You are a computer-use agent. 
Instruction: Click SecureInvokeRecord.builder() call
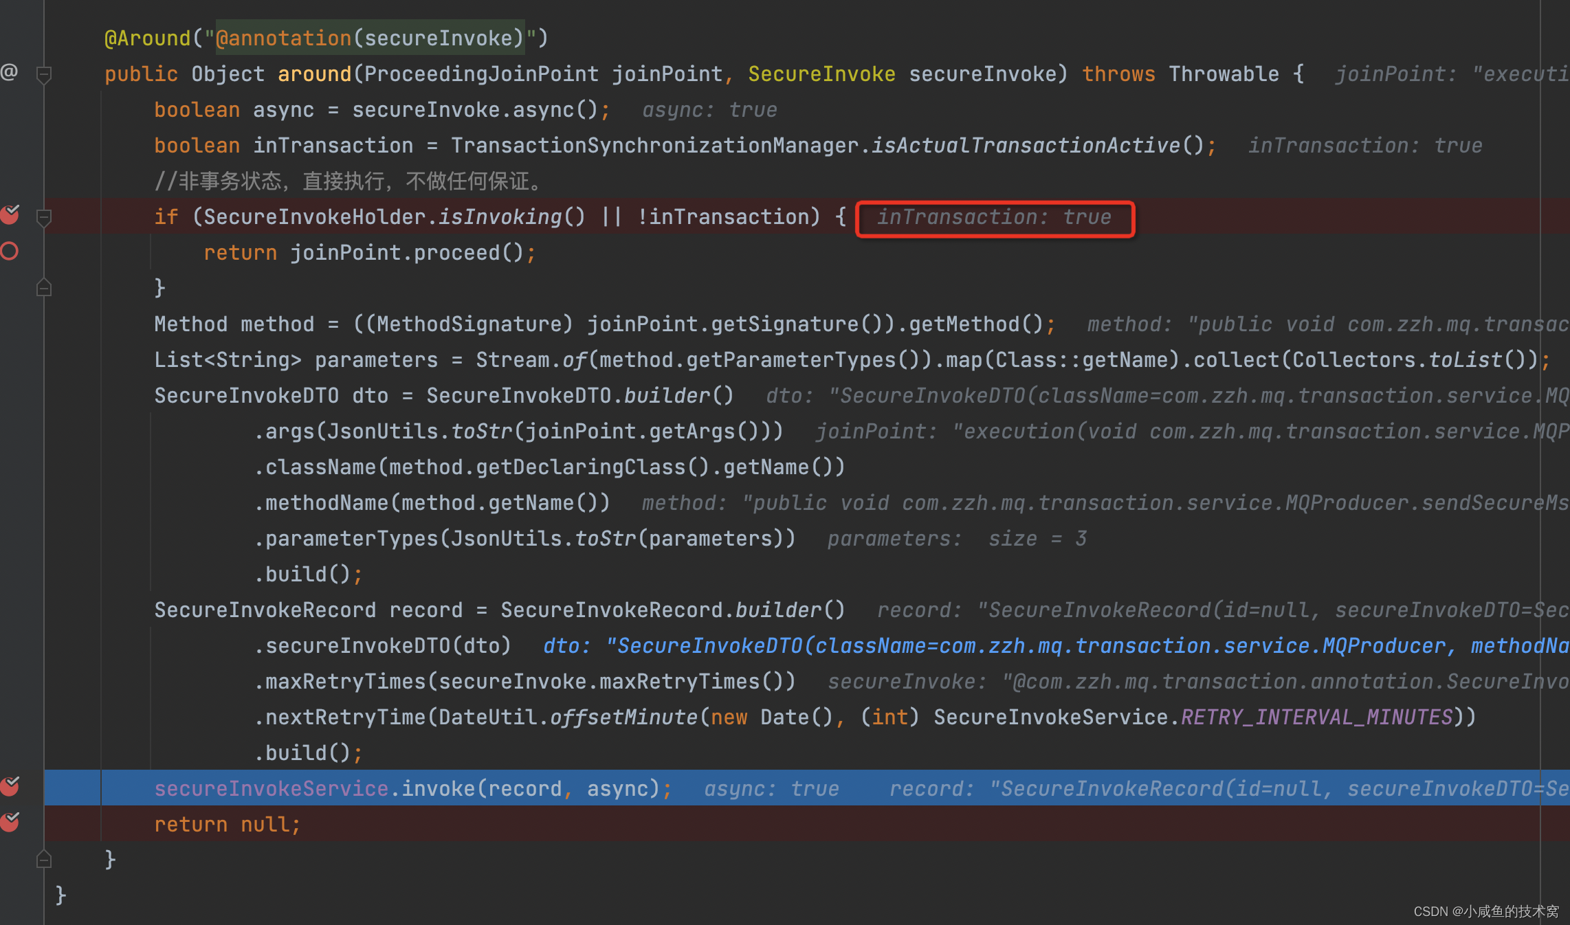point(673,610)
